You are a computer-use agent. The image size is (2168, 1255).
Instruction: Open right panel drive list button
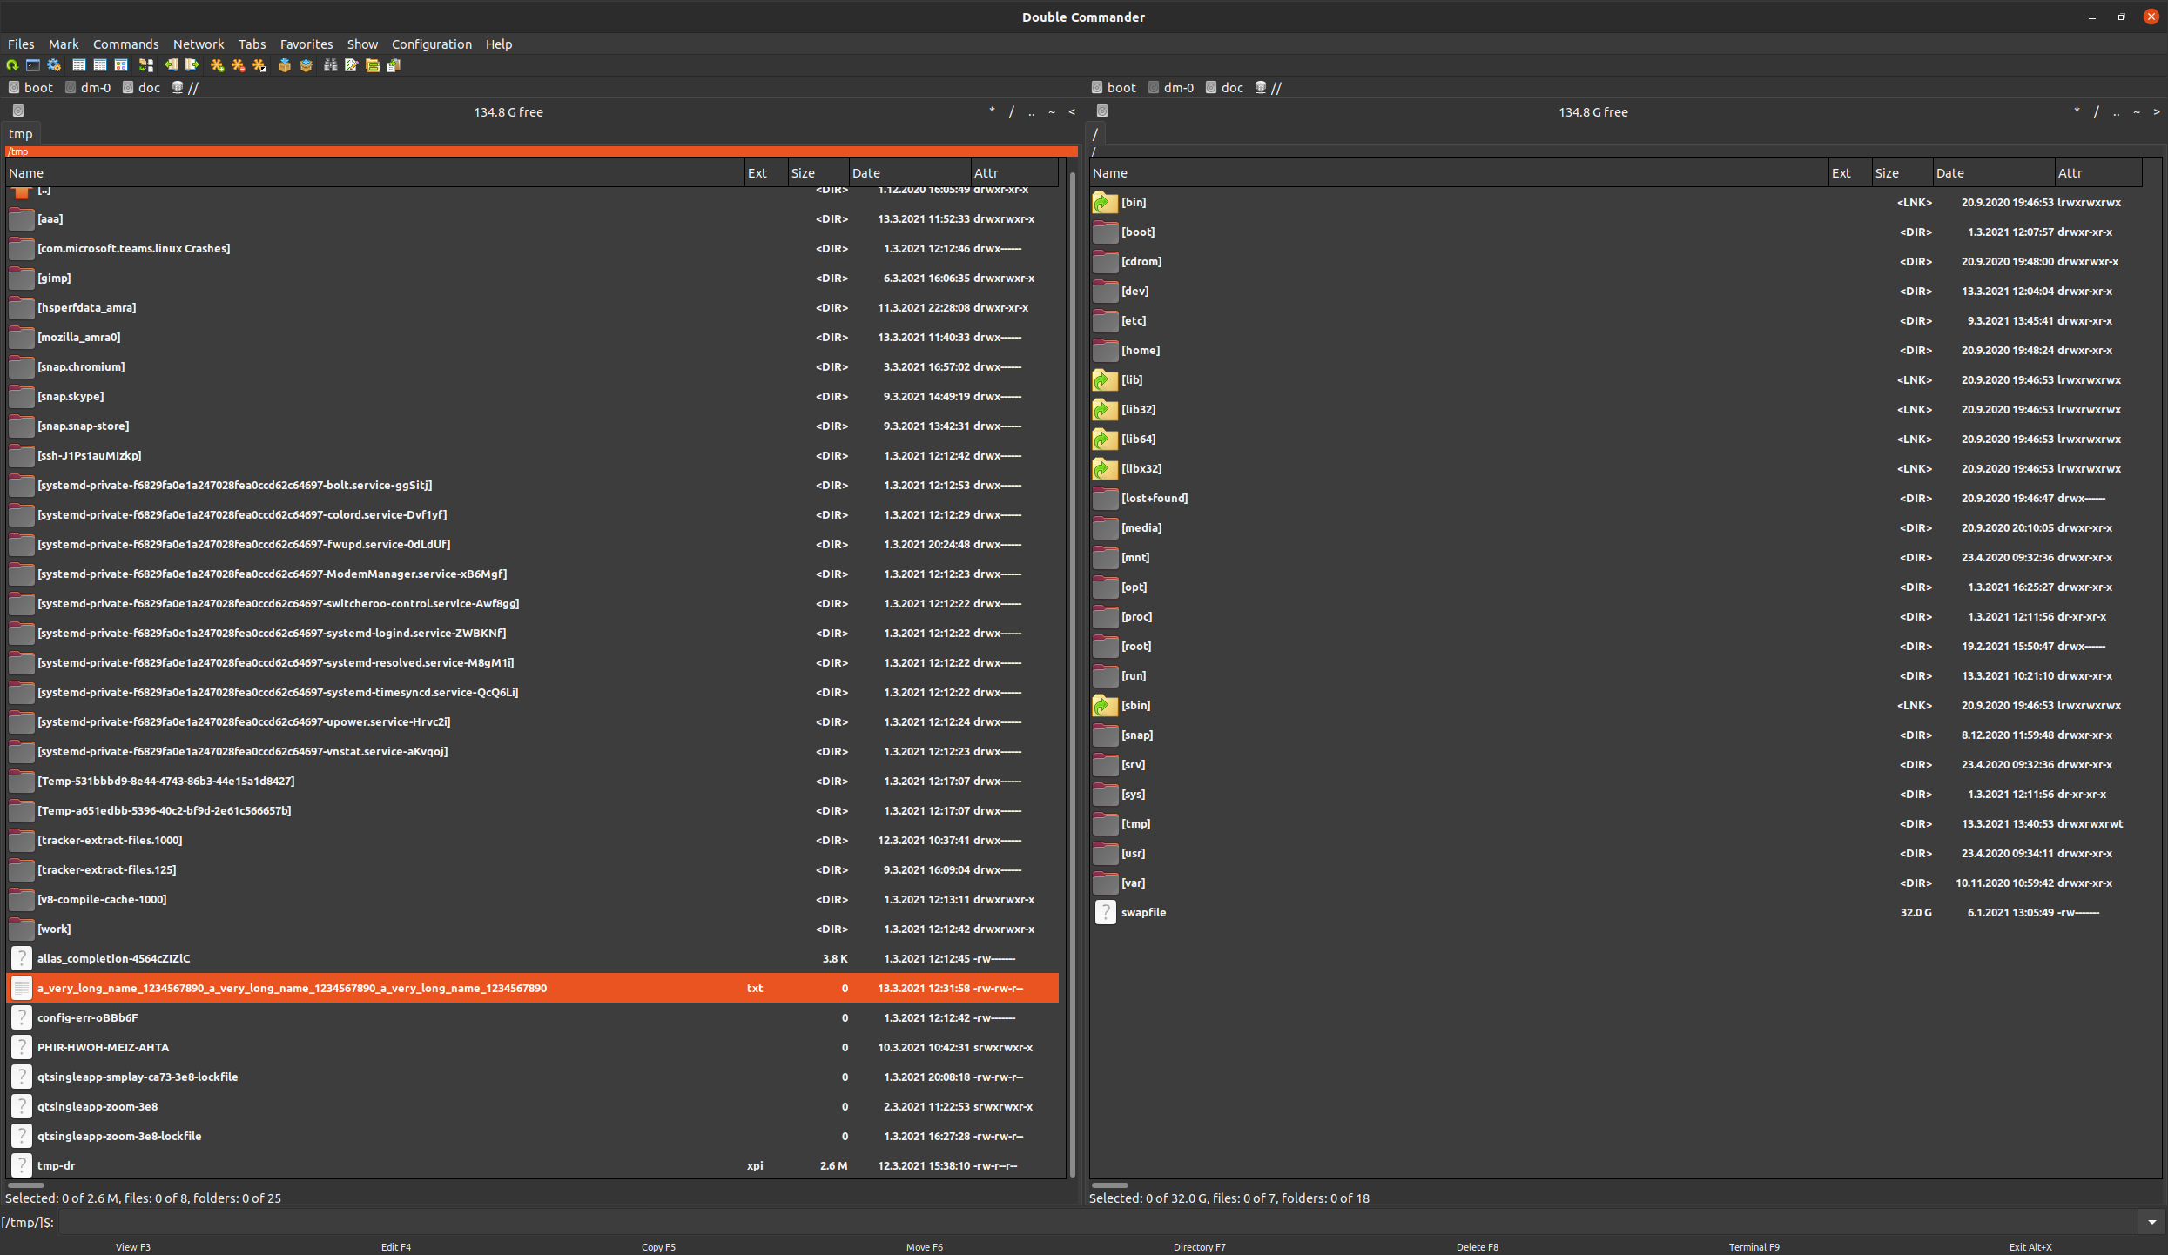coord(1102,111)
